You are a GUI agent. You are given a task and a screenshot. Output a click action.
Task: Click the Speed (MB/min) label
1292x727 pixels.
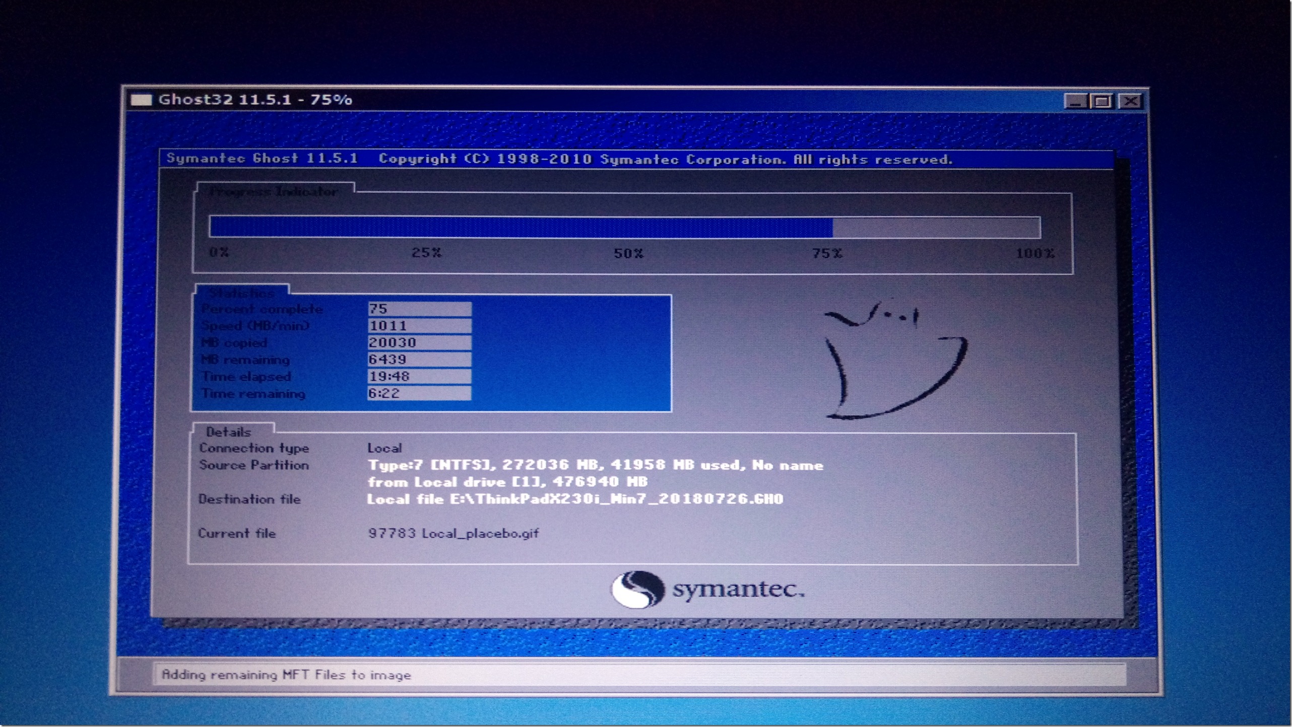[255, 326]
